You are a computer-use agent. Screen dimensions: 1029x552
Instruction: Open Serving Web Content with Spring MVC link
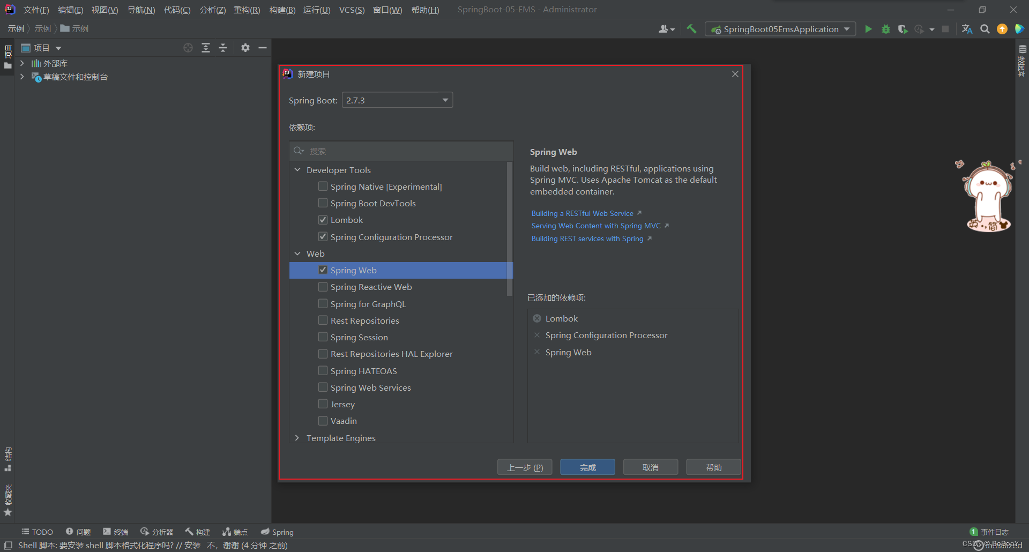[596, 226]
